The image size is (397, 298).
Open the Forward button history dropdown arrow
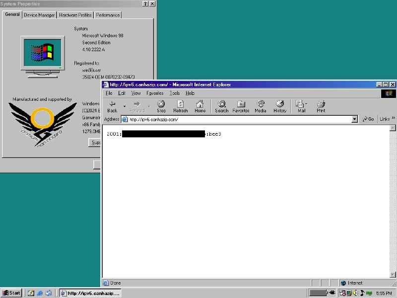coord(149,106)
